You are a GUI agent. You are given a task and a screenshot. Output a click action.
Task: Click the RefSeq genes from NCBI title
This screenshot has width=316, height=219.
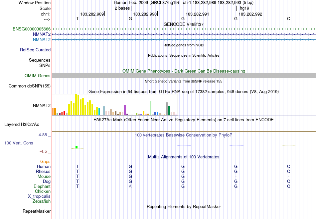coord(184,45)
